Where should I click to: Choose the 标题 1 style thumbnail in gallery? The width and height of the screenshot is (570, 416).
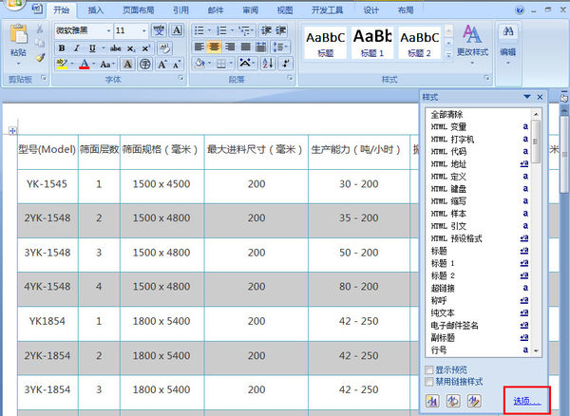click(x=372, y=43)
